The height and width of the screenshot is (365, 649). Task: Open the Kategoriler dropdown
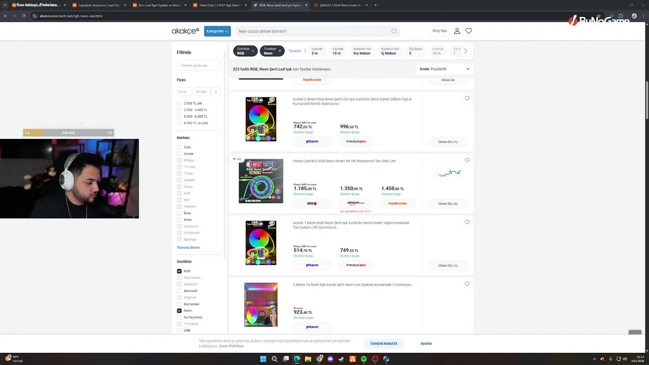[218, 31]
